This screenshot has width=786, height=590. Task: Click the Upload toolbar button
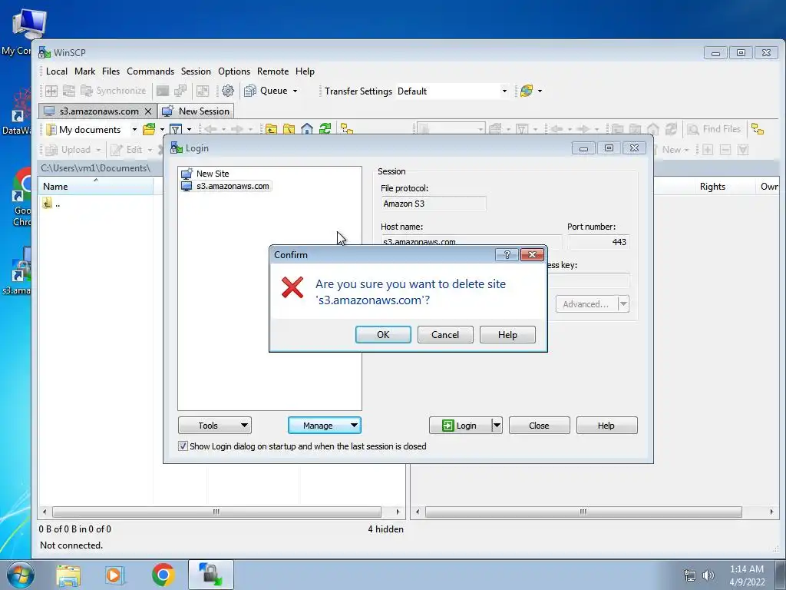point(68,150)
